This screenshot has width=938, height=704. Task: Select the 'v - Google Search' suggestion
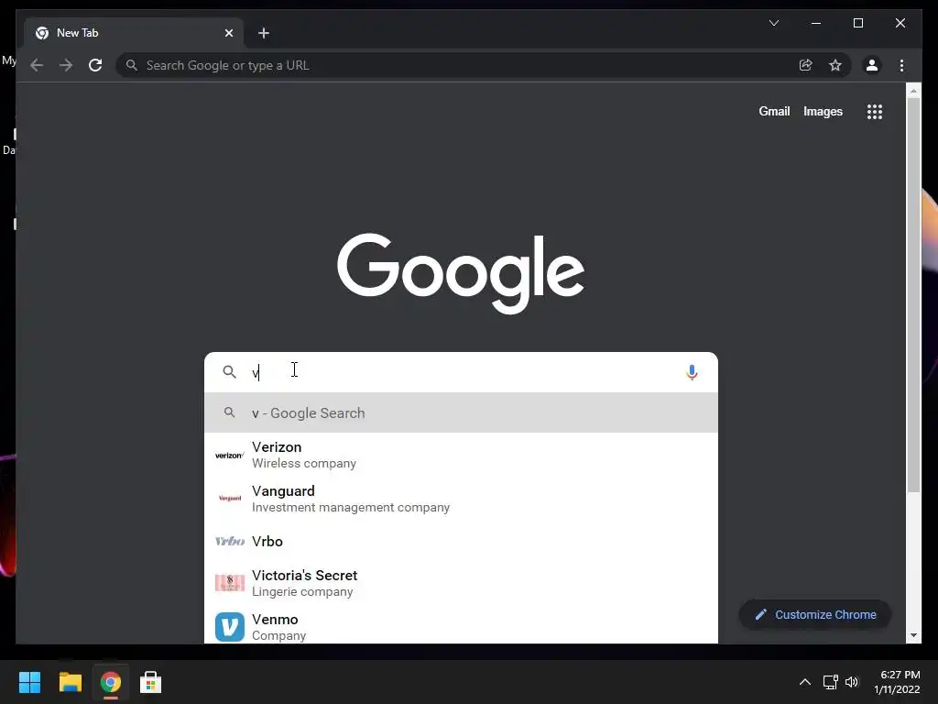tap(461, 412)
